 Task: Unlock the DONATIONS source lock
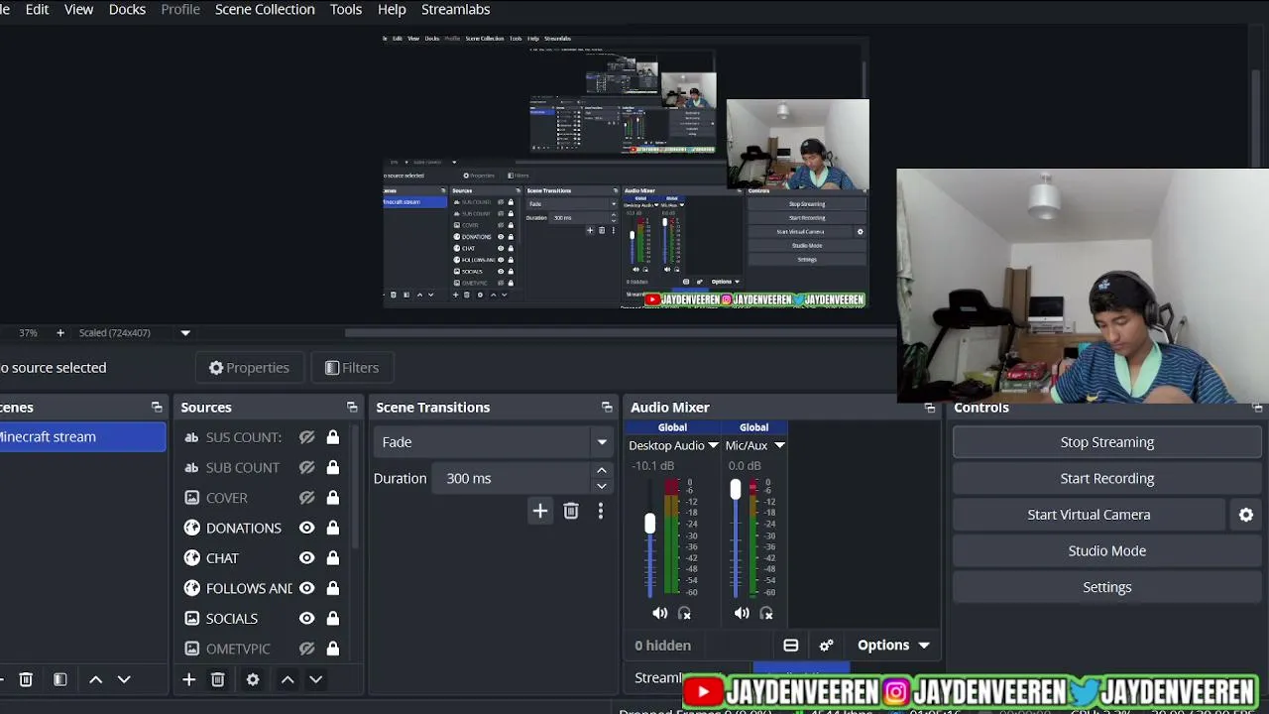pyautogui.click(x=333, y=528)
